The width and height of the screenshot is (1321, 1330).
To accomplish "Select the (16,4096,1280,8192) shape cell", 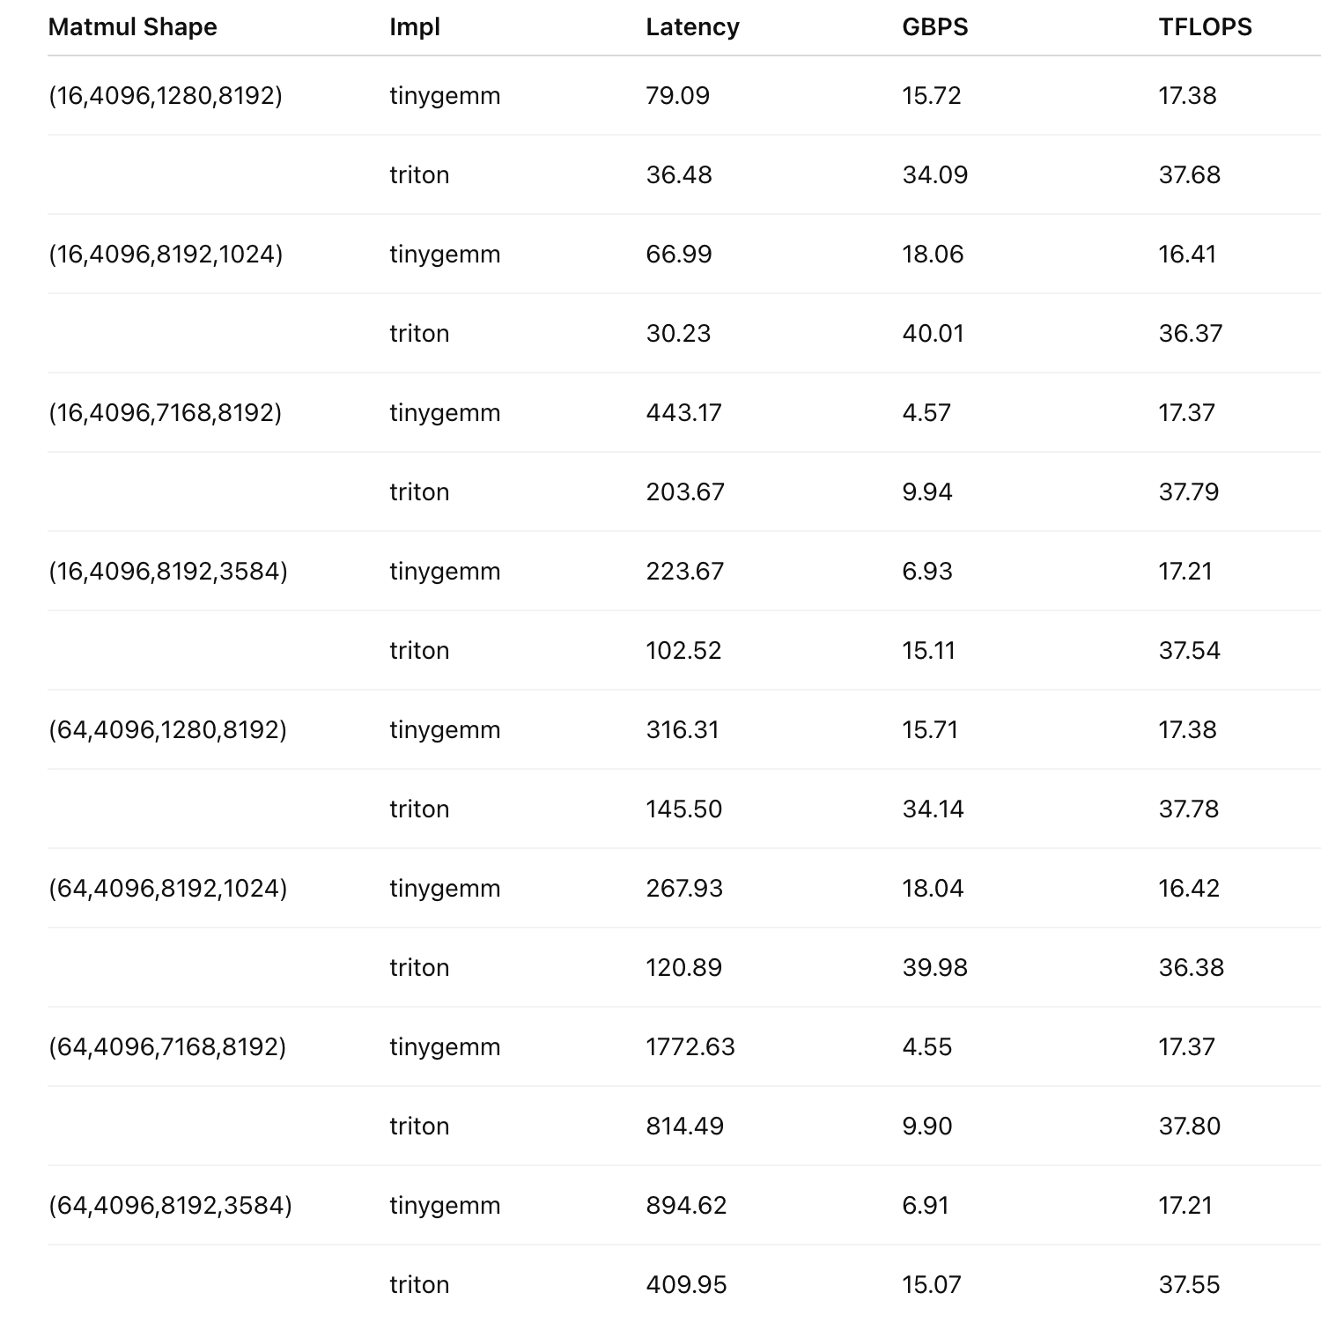I will 166,95.
